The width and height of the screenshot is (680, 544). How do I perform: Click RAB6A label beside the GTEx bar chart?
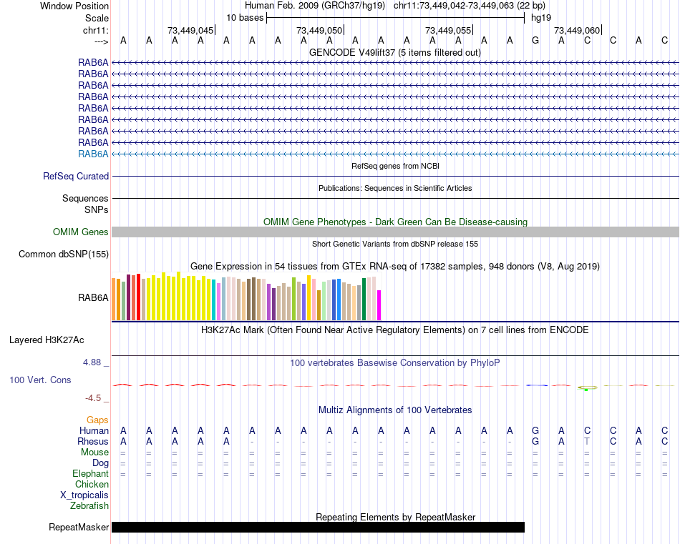coord(93,297)
